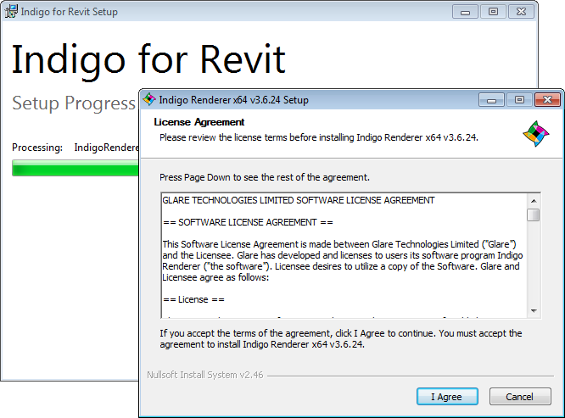
Task: Click 'Setup Progress' heading in Revit window
Action: (74, 103)
